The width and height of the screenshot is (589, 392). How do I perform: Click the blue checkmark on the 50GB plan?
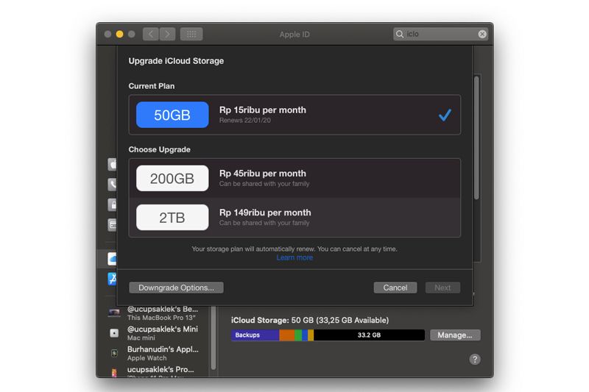[445, 115]
